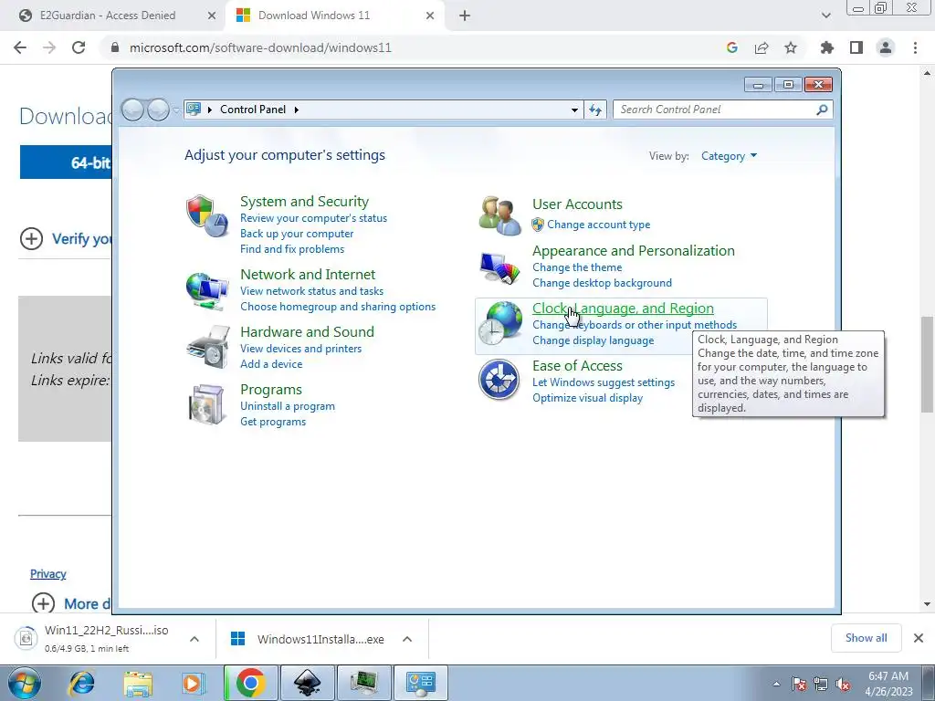The width and height of the screenshot is (935, 701).
Task: Expand the arrow after Control Panel breadcrumb
Action: (x=297, y=110)
